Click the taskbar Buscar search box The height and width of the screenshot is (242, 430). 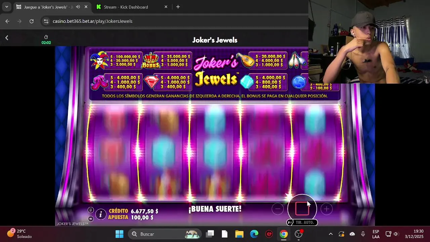pyautogui.click(x=165, y=234)
